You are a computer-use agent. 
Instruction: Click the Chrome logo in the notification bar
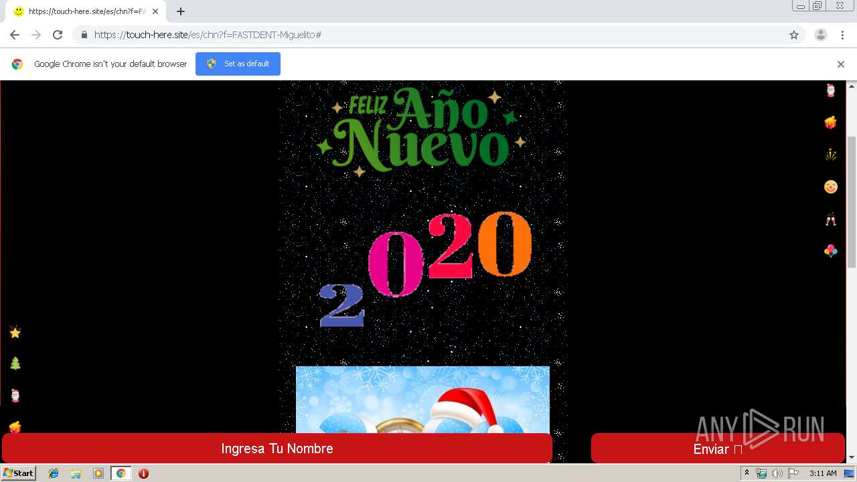[17, 64]
